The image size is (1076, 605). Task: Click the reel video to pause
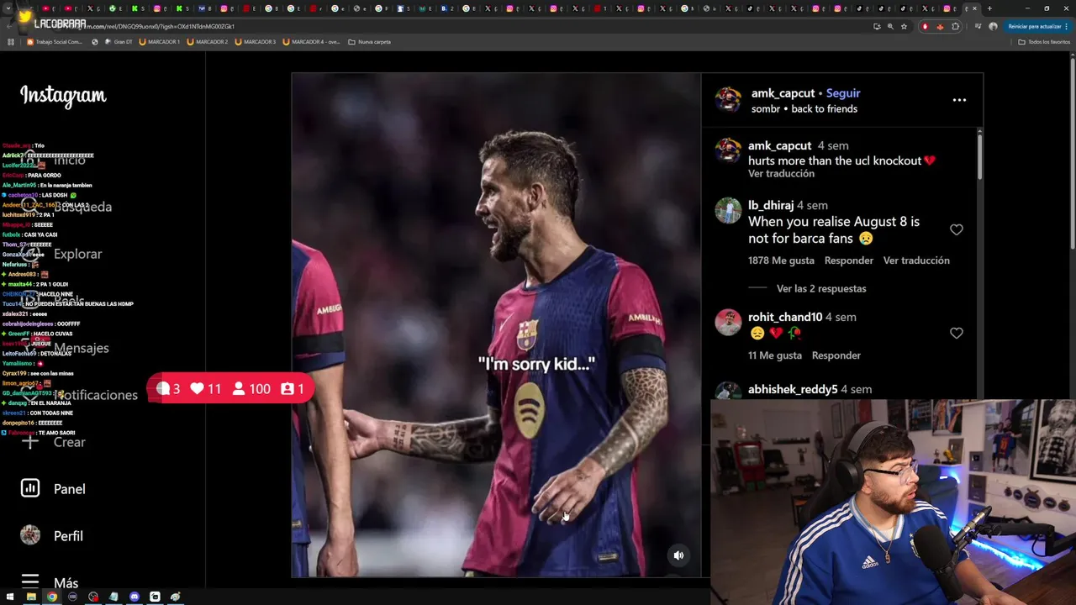496,325
